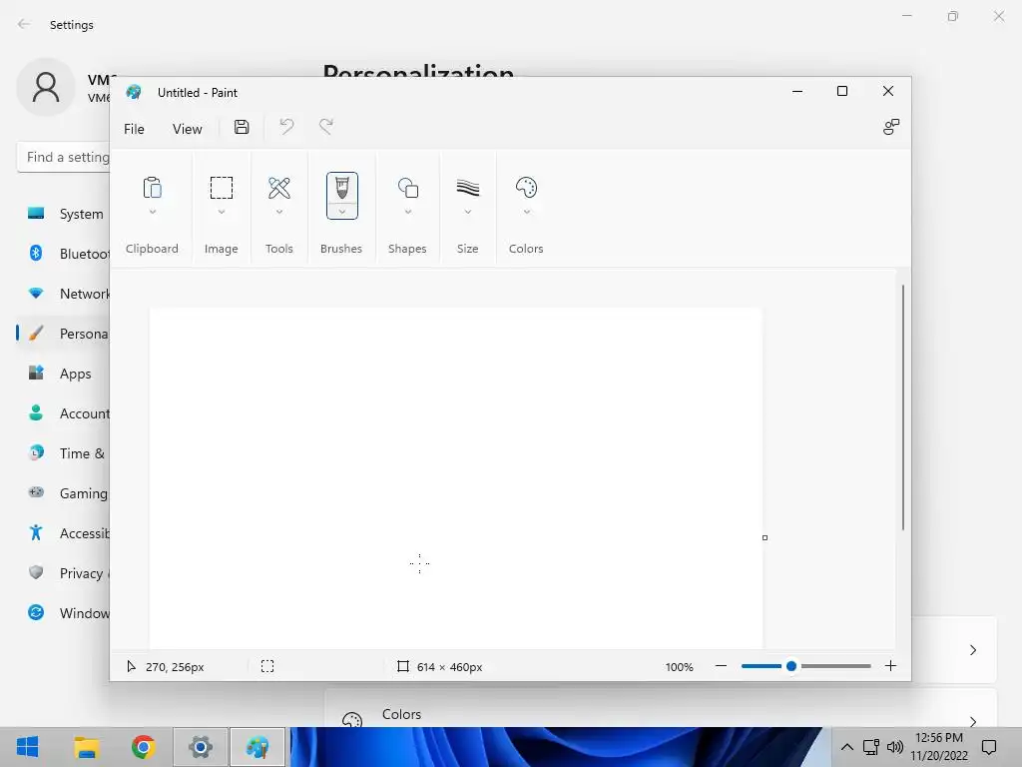The image size is (1022, 767).
Task: Open Accessibility in Settings sidebar
Action: [x=65, y=533]
